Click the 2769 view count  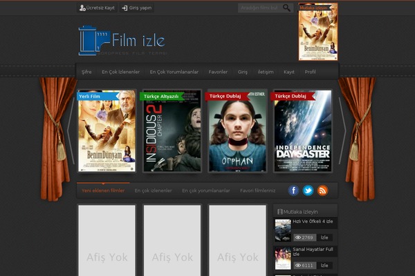pyautogui.click(x=304, y=237)
